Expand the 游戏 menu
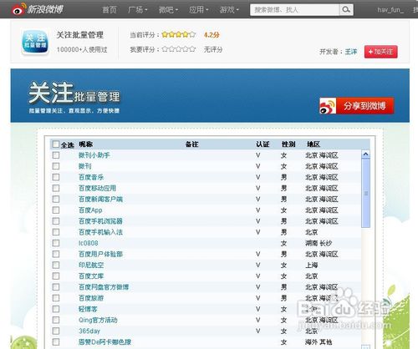 (229, 10)
